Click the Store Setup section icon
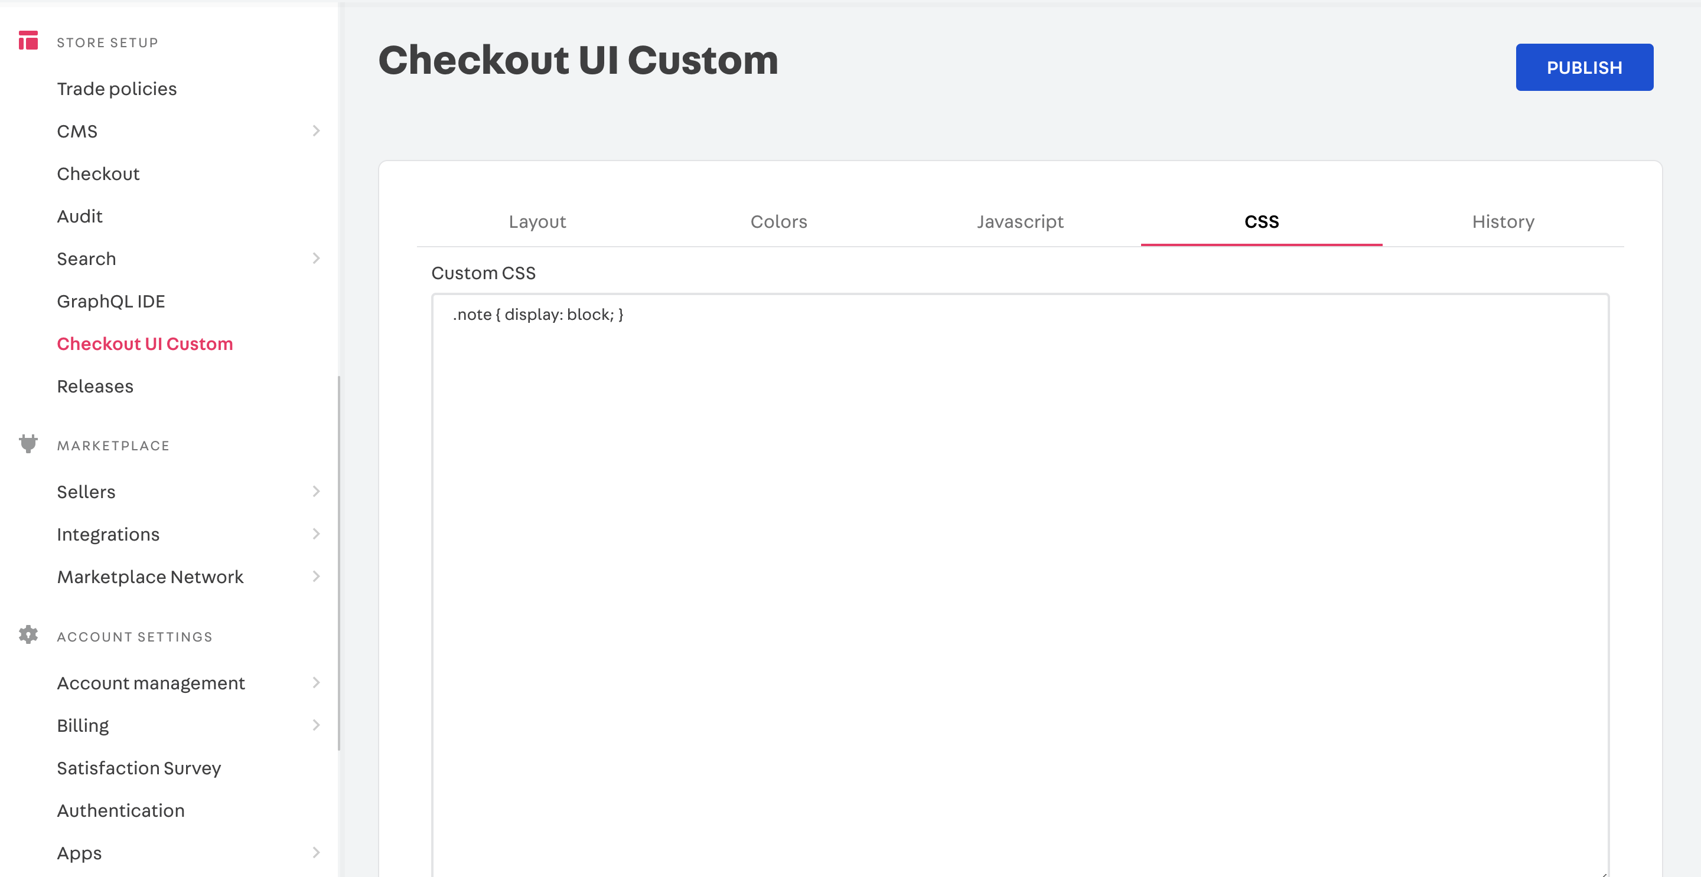 [x=28, y=41]
